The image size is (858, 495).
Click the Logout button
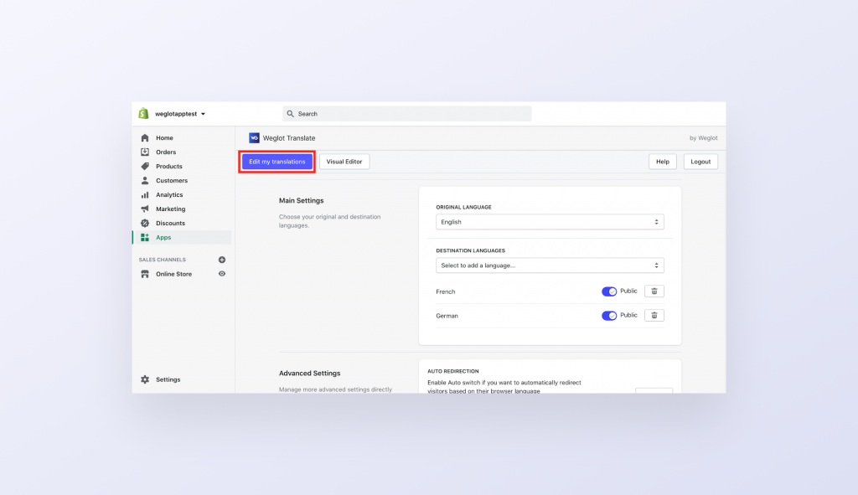coord(700,162)
